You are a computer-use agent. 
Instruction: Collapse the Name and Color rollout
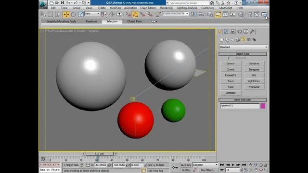(243, 100)
